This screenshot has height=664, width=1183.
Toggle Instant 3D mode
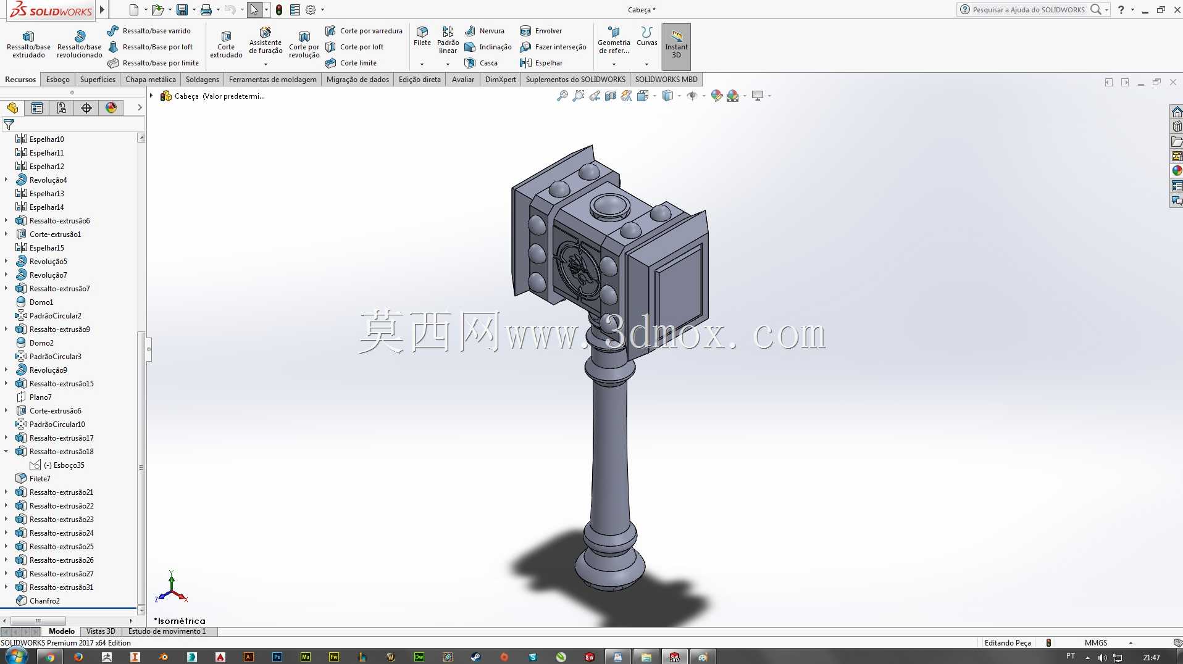click(x=676, y=46)
